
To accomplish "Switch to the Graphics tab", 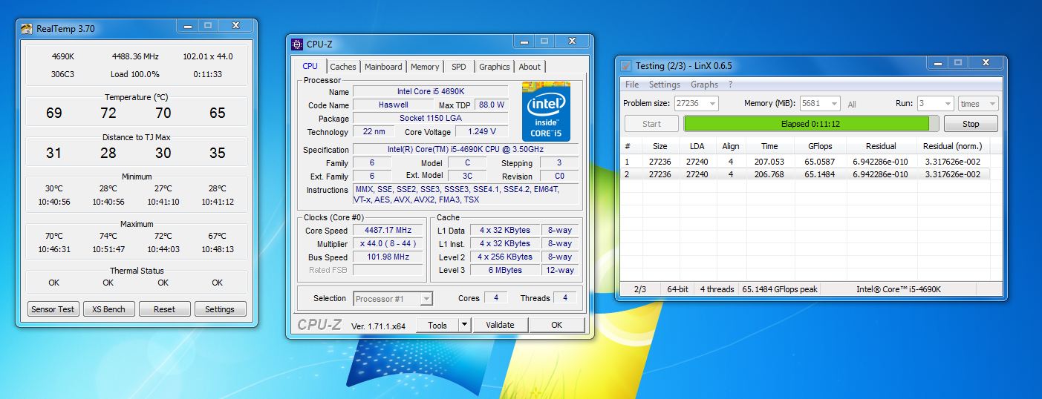I will (495, 67).
